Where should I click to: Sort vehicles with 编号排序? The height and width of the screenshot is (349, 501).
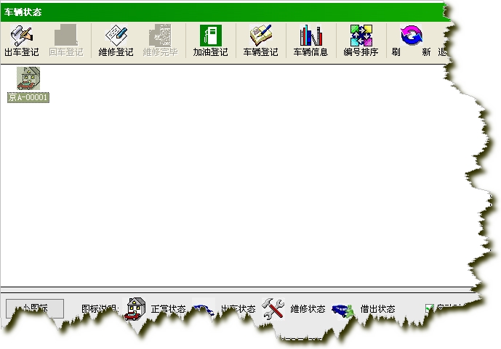point(361,41)
